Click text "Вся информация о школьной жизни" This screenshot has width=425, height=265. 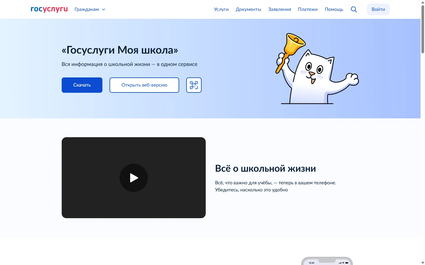pyautogui.click(x=106, y=64)
